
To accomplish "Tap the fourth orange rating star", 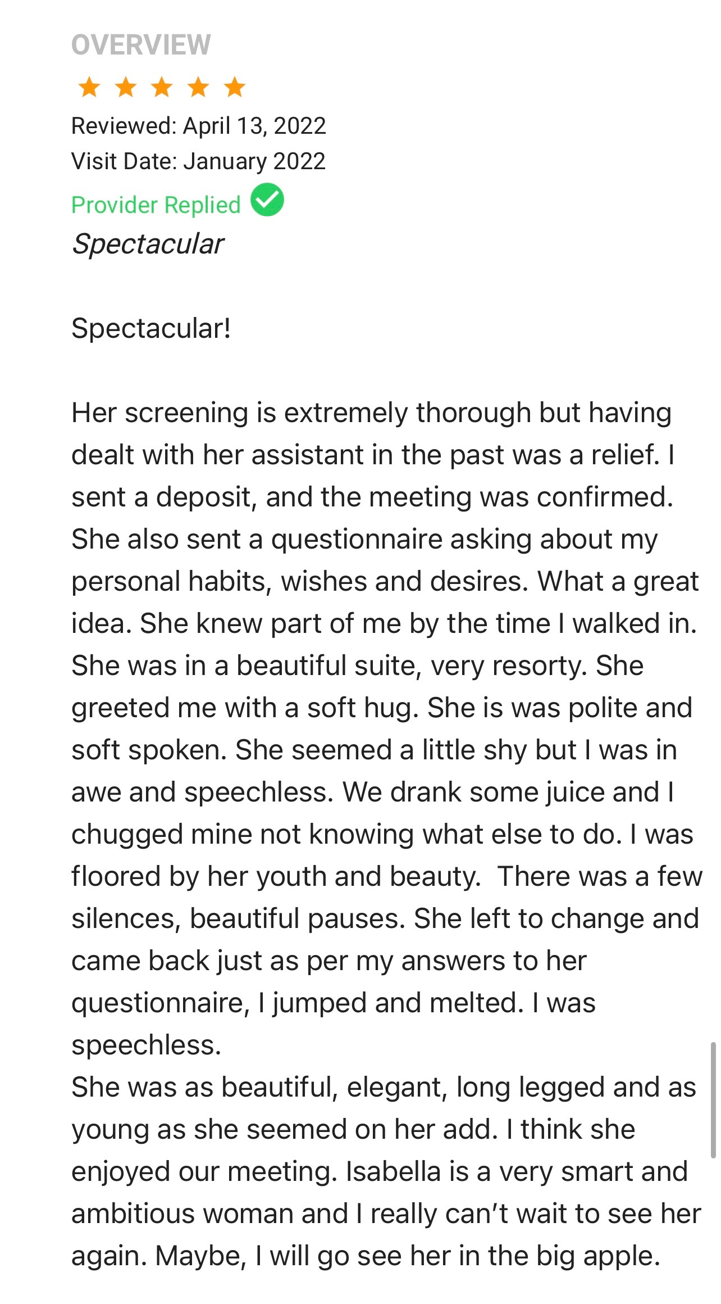I will [198, 88].
